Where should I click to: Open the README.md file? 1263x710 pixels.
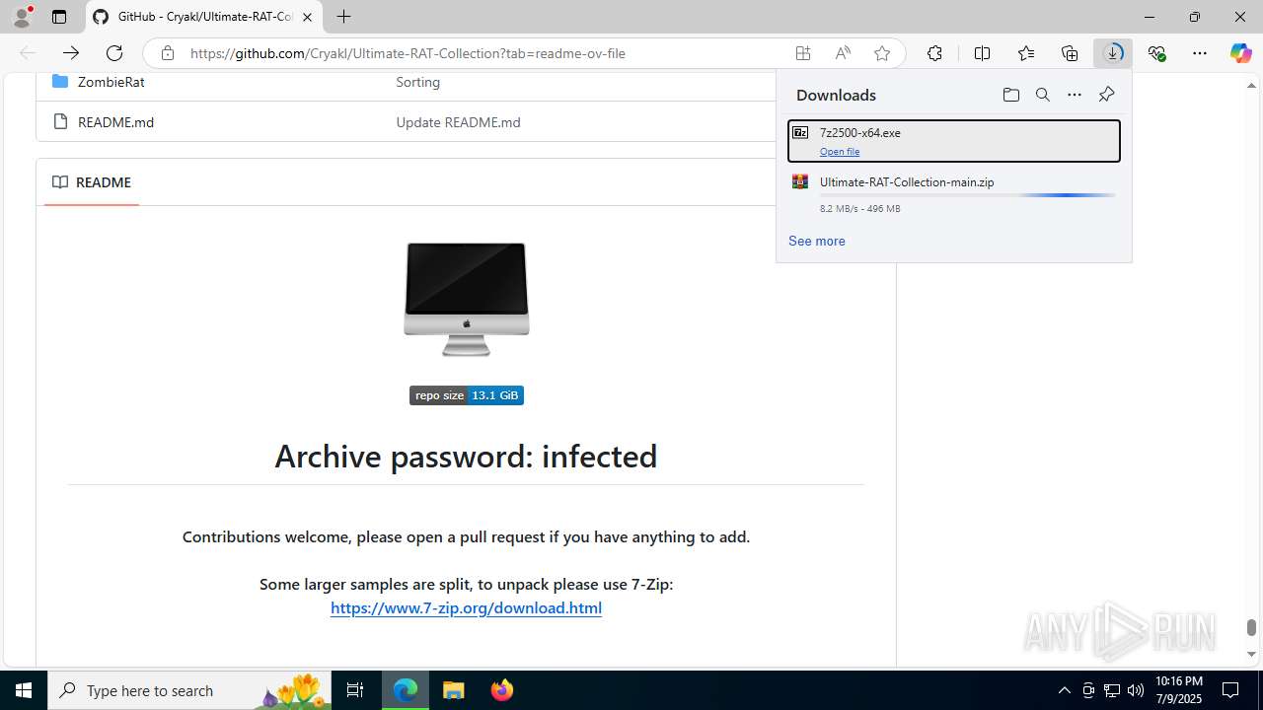[x=115, y=122]
